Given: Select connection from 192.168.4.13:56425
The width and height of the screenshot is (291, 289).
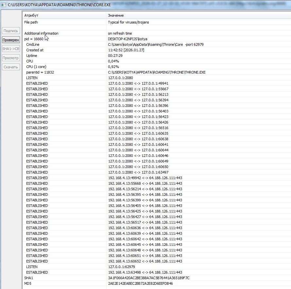Looking at the screenshot, I should coord(145,212).
